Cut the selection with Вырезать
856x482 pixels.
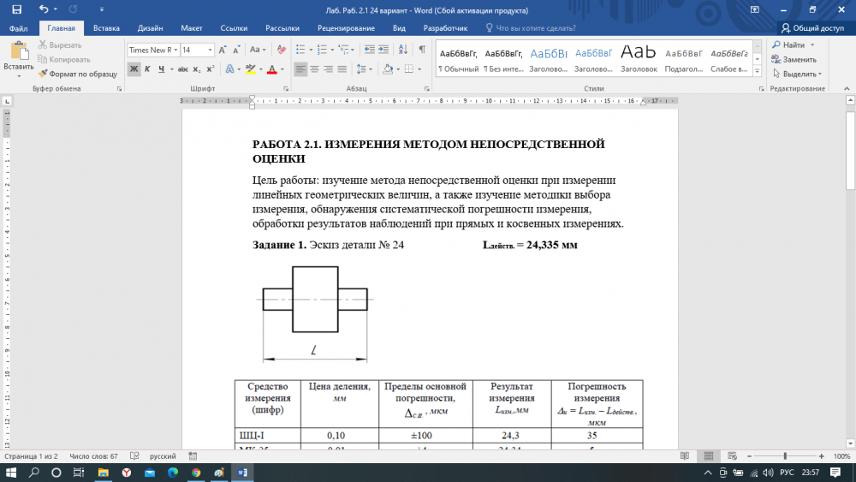[60, 45]
